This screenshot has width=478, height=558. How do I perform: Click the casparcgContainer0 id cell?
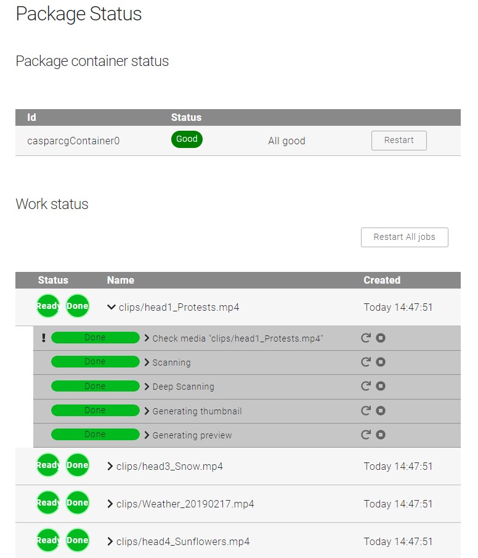click(73, 141)
